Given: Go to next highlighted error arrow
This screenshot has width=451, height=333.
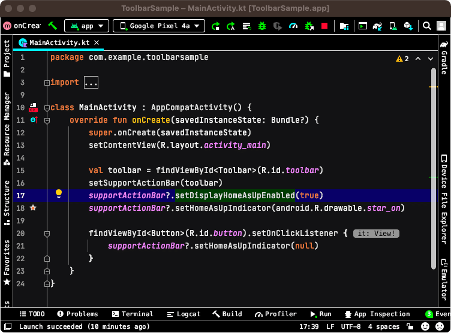Looking at the screenshot, I should click(430, 59).
